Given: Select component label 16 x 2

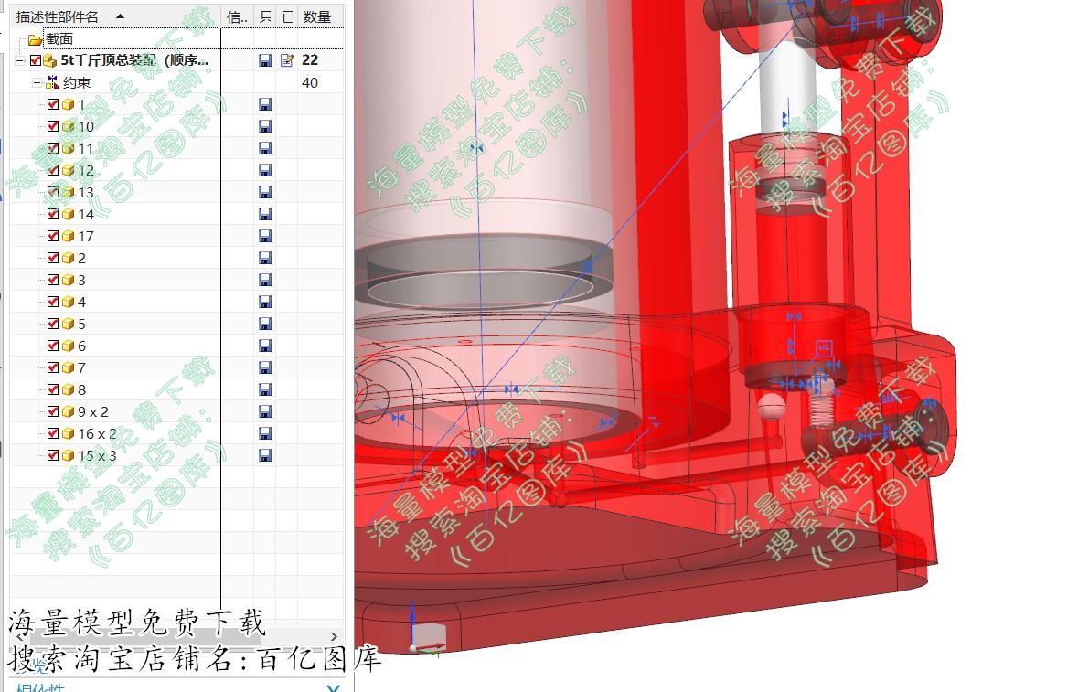Looking at the screenshot, I should click(97, 433).
